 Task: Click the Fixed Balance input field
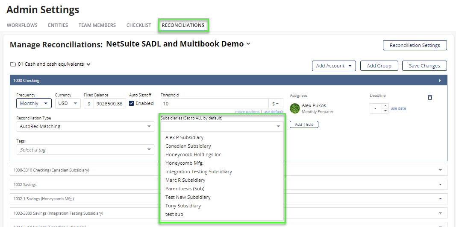coord(110,104)
